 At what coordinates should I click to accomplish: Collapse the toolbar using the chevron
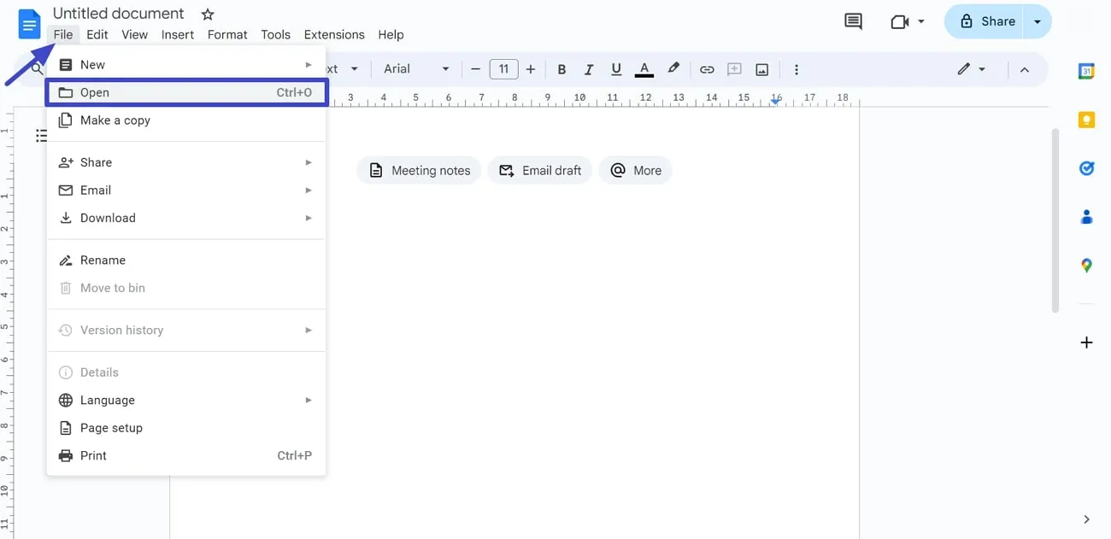1025,69
